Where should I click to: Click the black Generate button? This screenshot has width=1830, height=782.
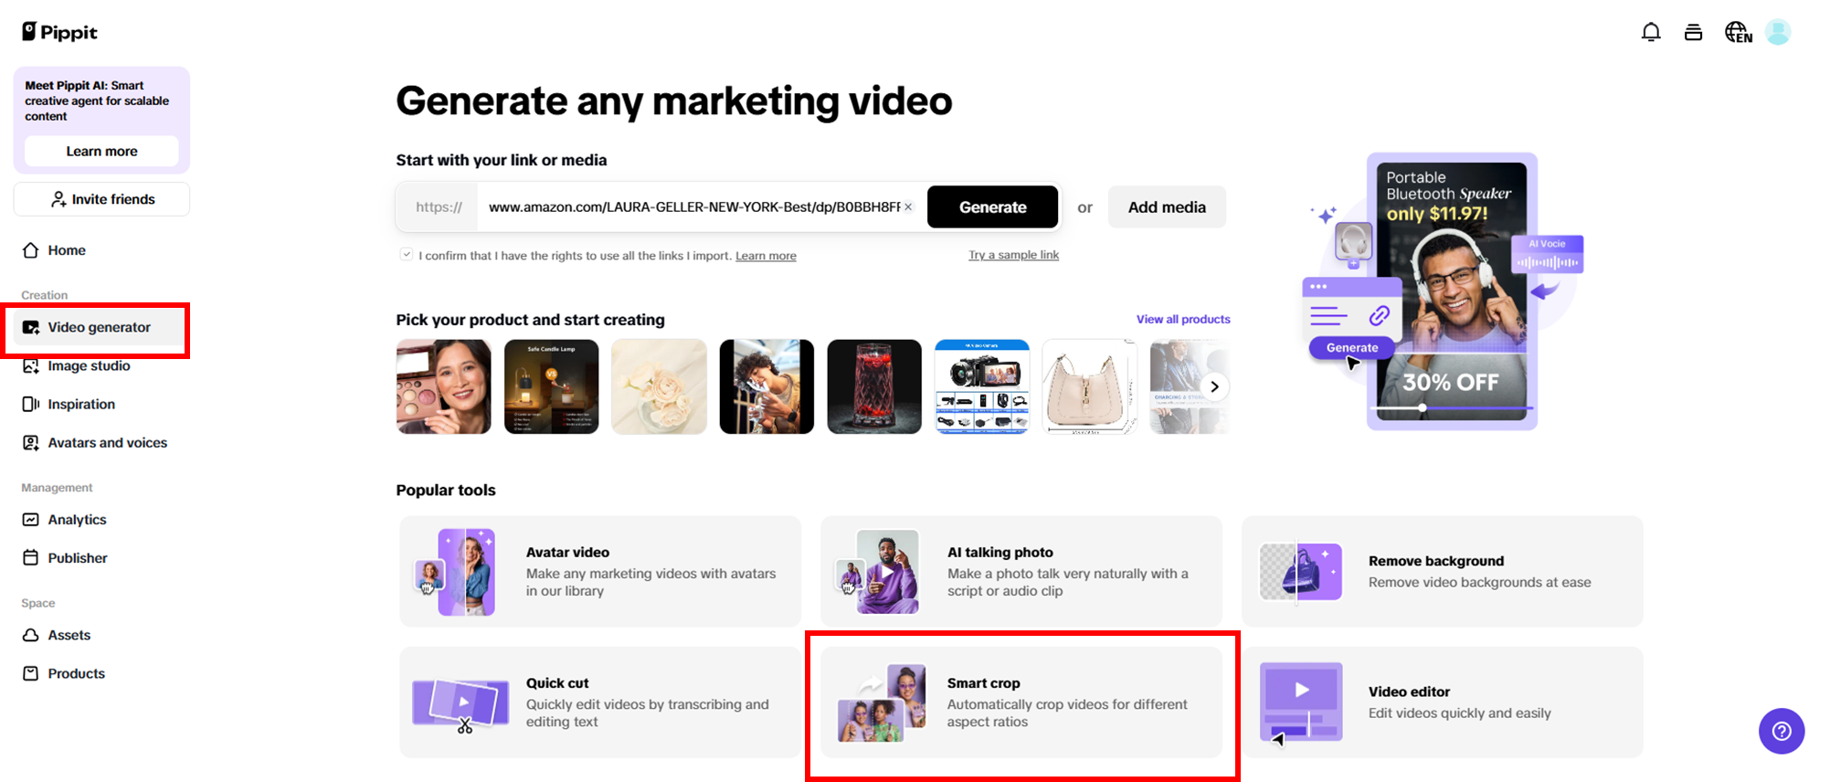point(992,207)
